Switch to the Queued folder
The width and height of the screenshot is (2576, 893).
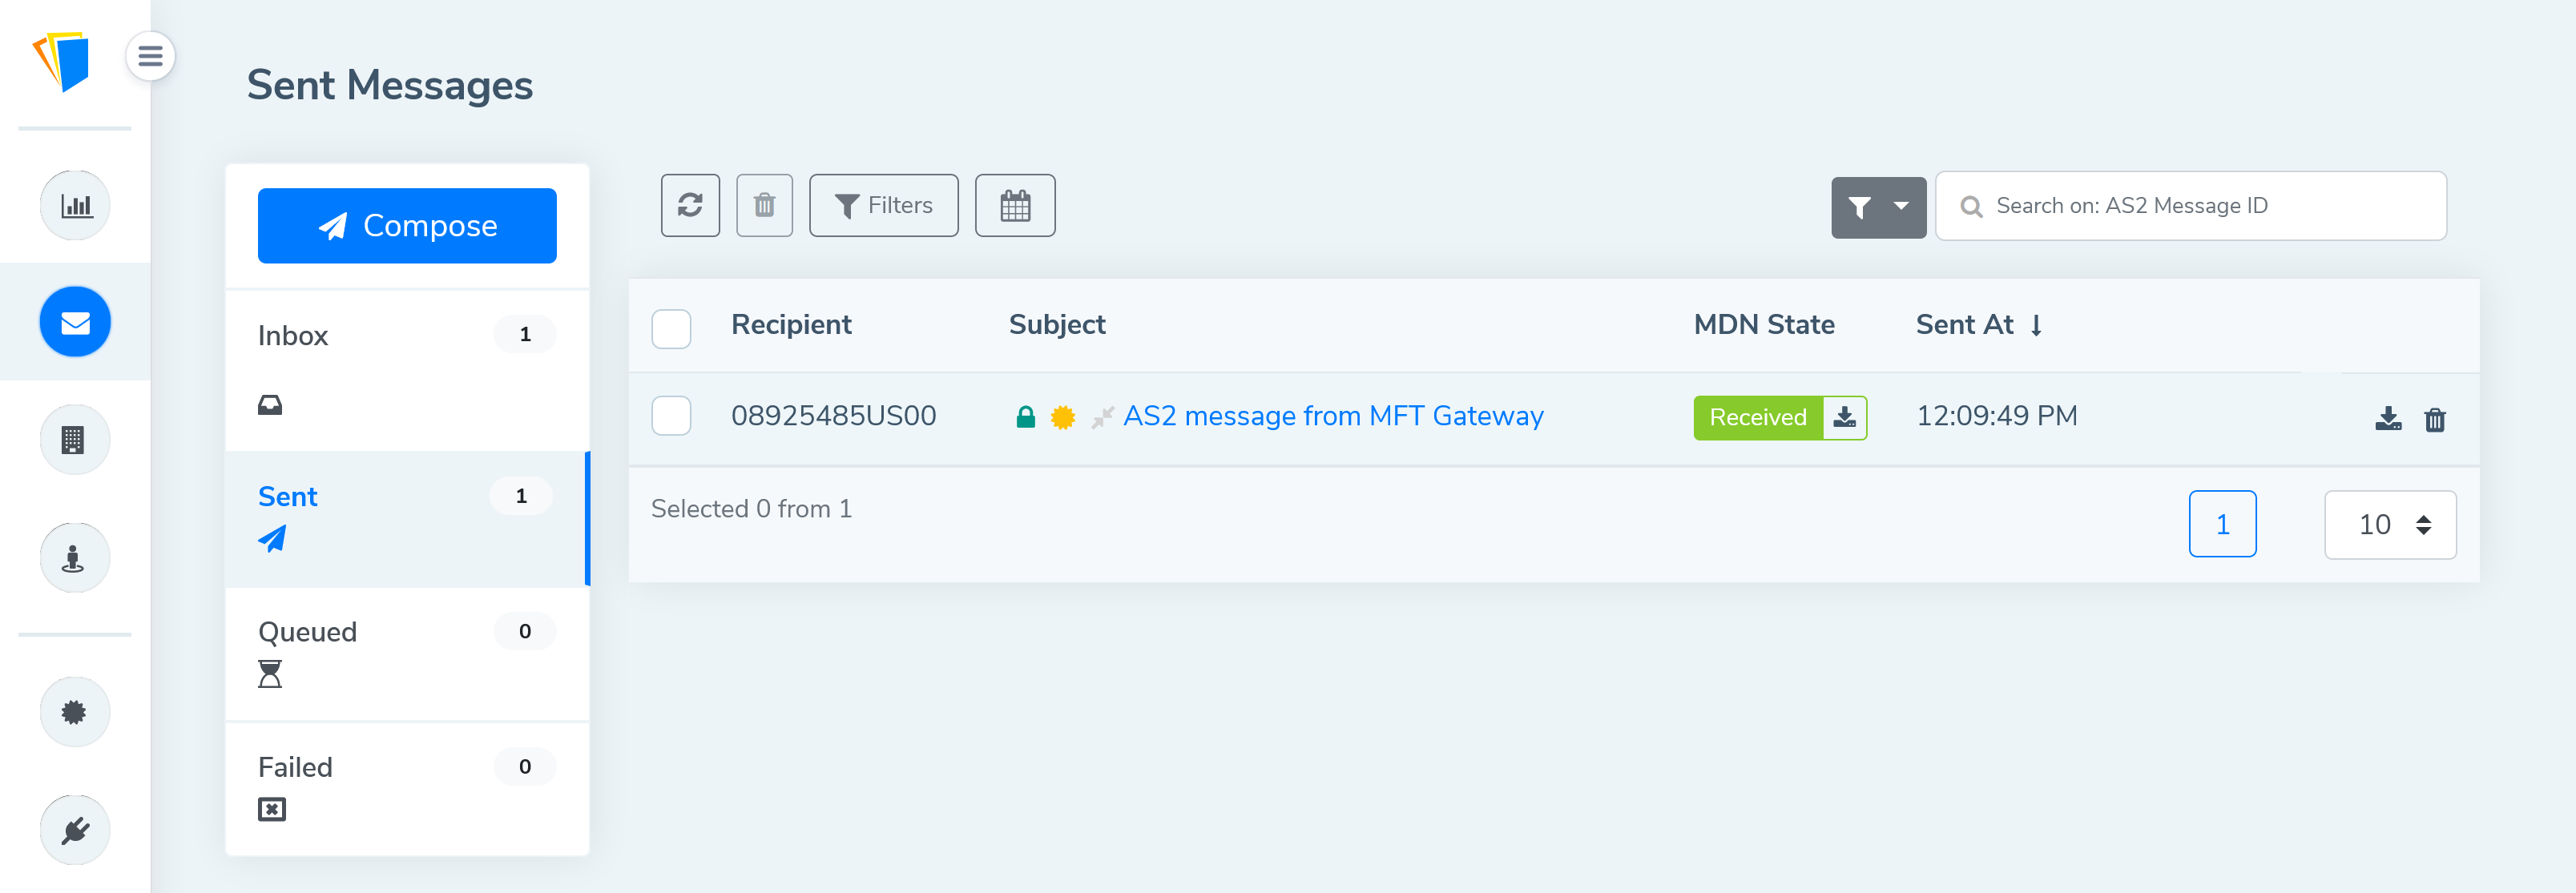(407, 654)
